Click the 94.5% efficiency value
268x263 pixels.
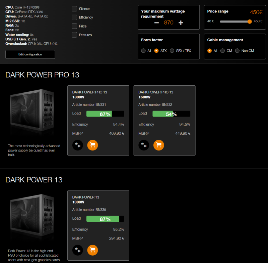click(185, 124)
